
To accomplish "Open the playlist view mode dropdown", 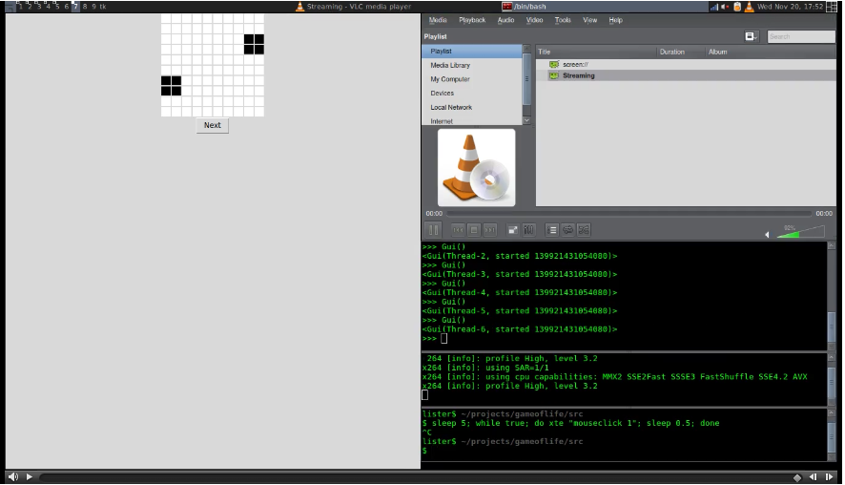I will click(x=751, y=36).
